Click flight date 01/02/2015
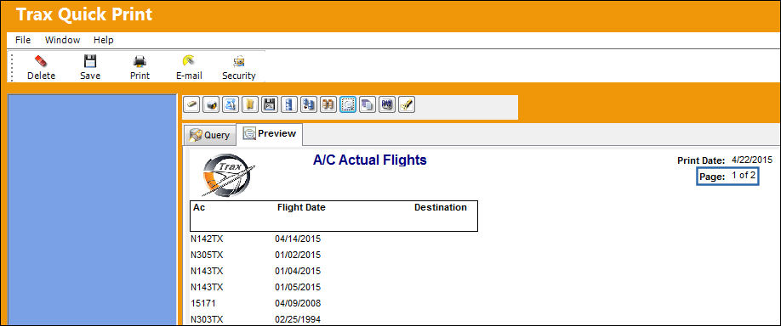The height and width of the screenshot is (326, 781). [x=298, y=255]
